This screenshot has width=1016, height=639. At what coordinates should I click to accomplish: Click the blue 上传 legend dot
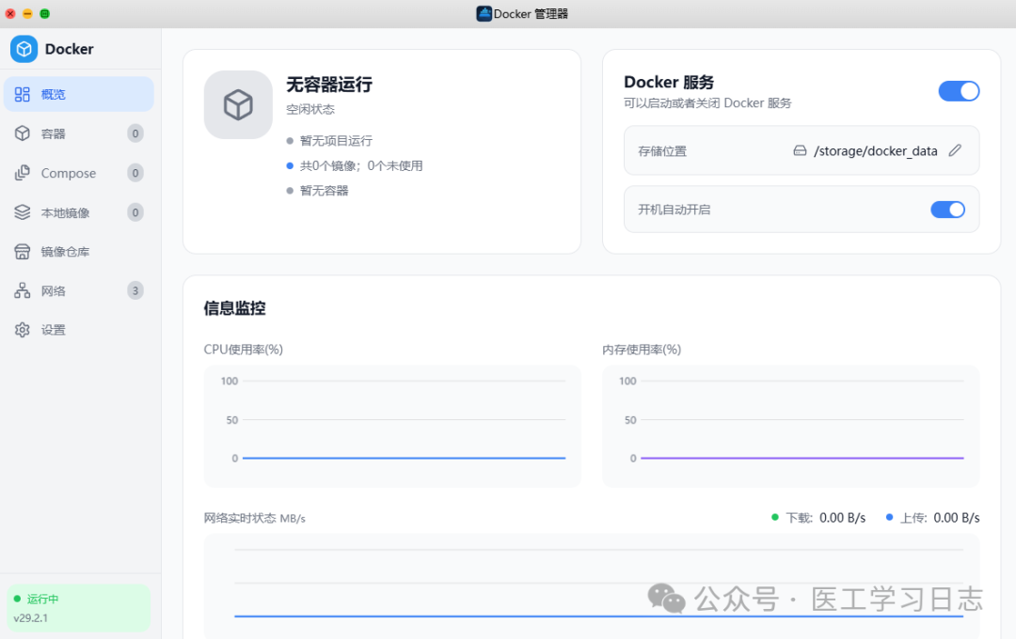(889, 517)
